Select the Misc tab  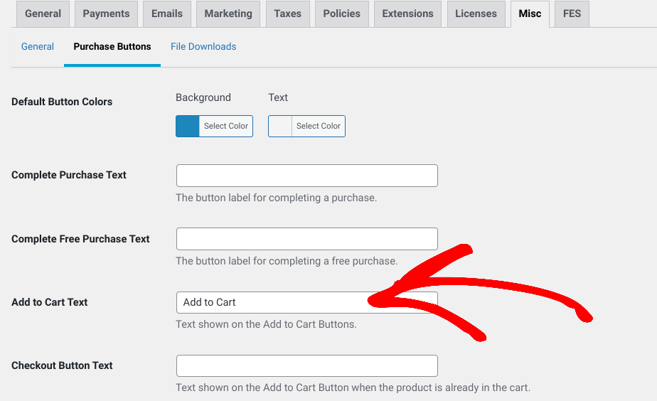(x=530, y=14)
